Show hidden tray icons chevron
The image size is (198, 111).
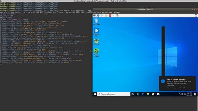[x=177, y=94]
